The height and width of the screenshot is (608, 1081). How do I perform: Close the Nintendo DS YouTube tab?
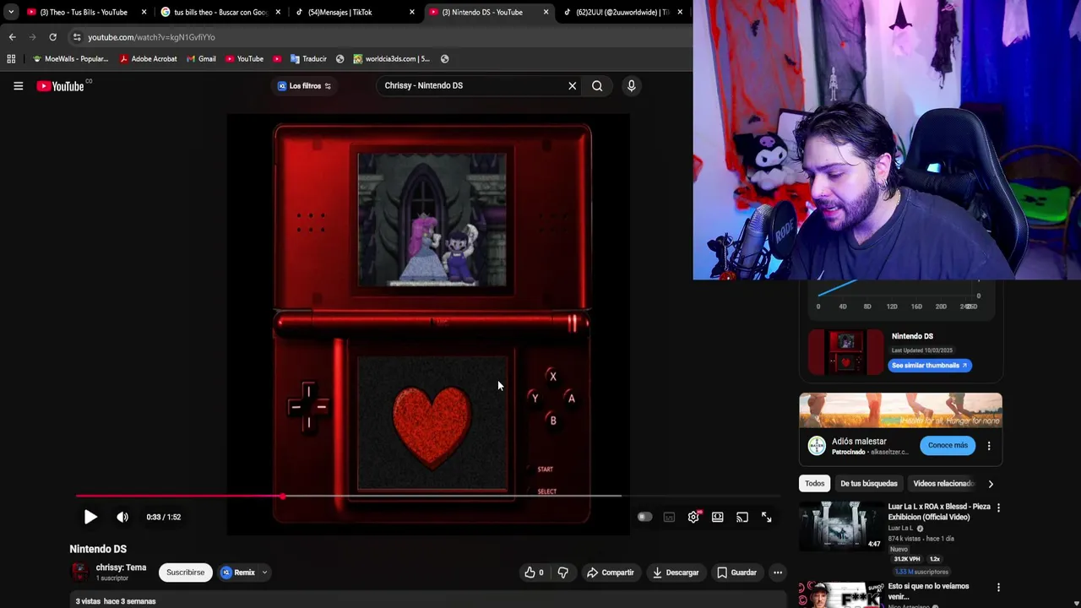(x=546, y=12)
